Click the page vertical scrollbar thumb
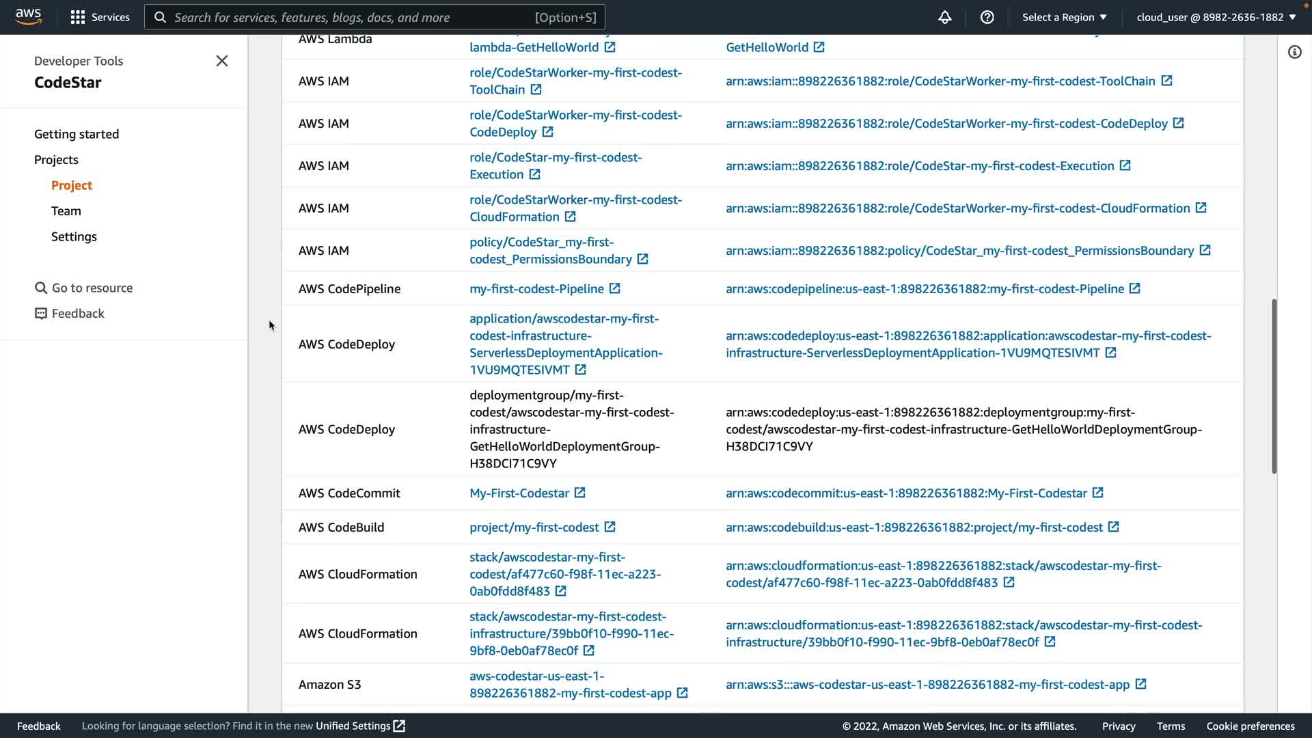The height and width of the screenshot is (738, 1312). click(1274, 386)
